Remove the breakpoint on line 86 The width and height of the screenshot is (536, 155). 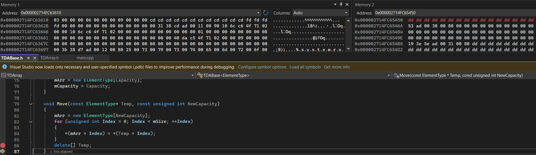point(3,145)
